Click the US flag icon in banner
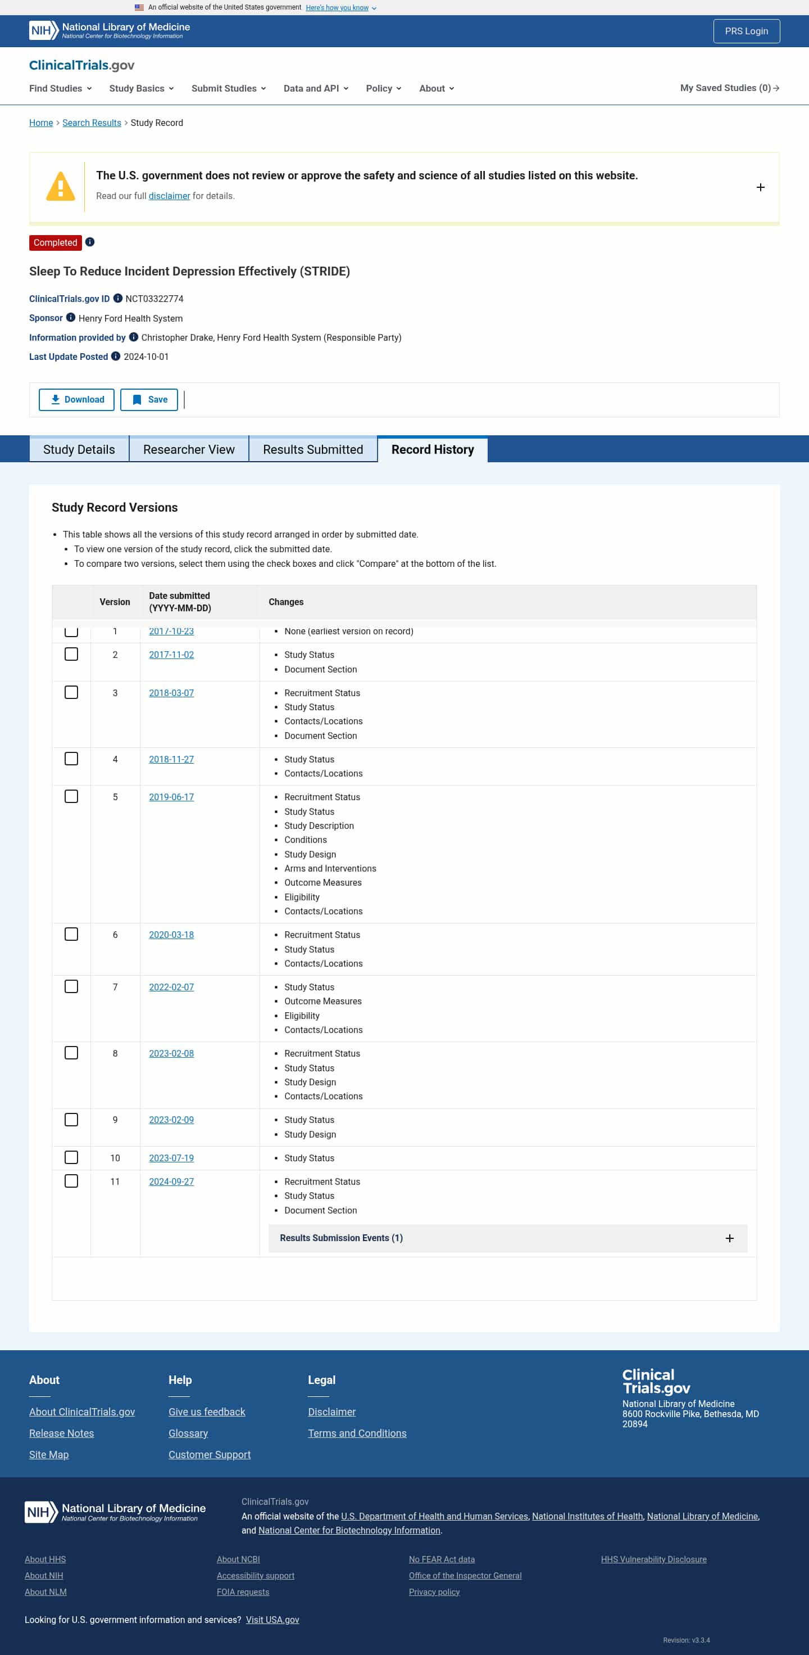The image size is (809, 1655). 139,8
